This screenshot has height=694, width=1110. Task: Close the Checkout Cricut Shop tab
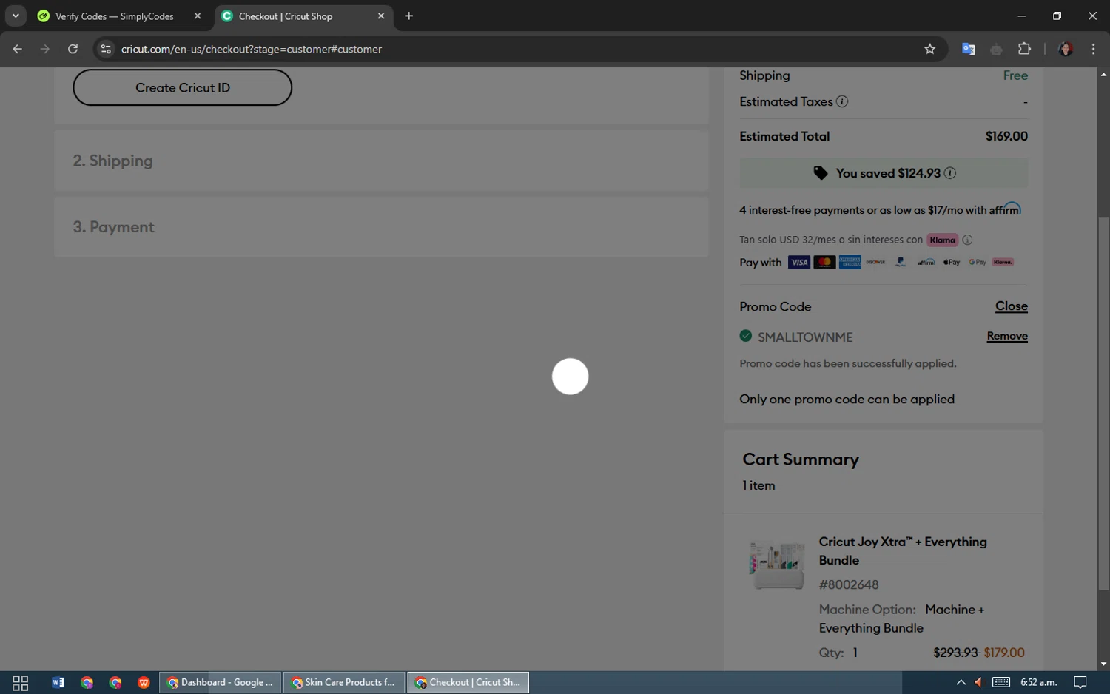pyautogui.click(x=381, y=16)
